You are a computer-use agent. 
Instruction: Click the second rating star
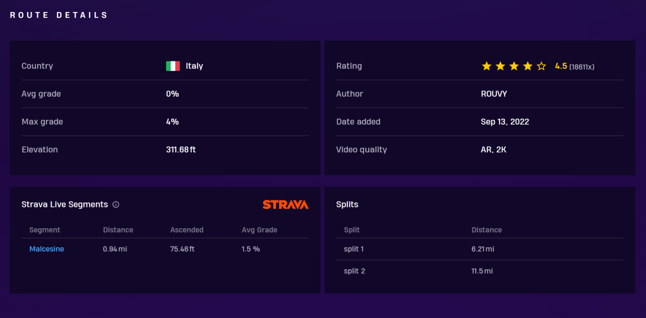tap(500, 66)
